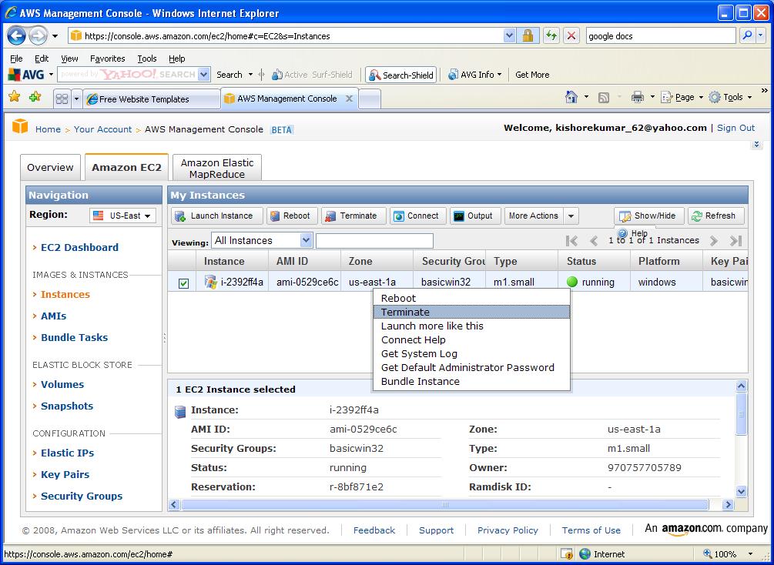The image size is (774, 565).
Task: Open the Favorites menu
Action: (x=107, y=59)
